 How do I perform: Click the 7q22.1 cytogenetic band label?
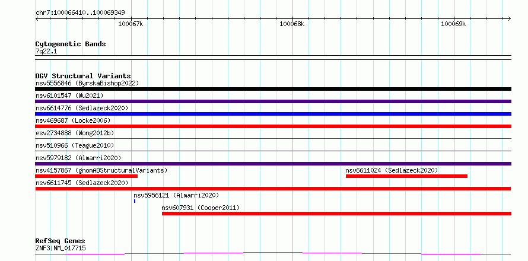[x=46, y=51]
